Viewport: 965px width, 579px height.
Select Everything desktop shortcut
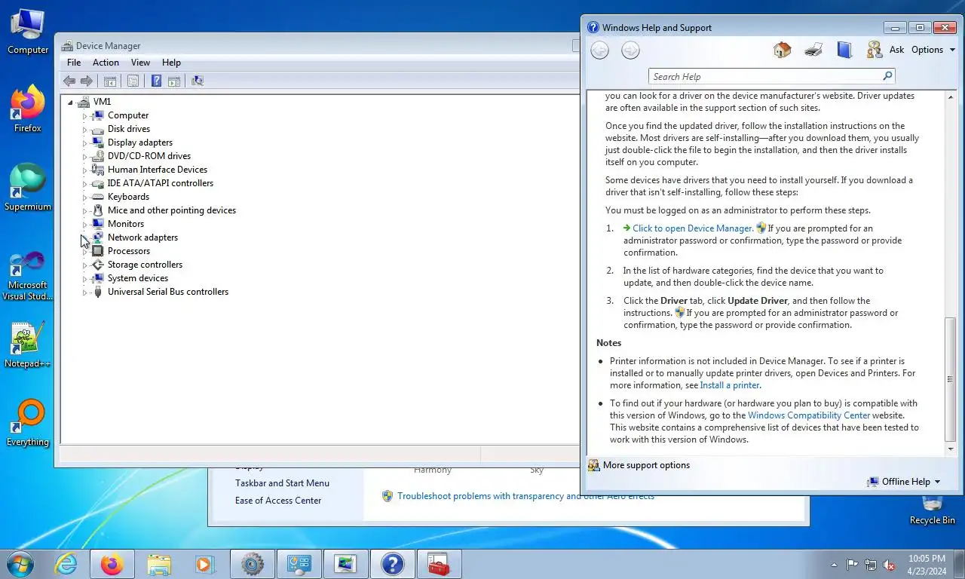click(x=28, y=424)
